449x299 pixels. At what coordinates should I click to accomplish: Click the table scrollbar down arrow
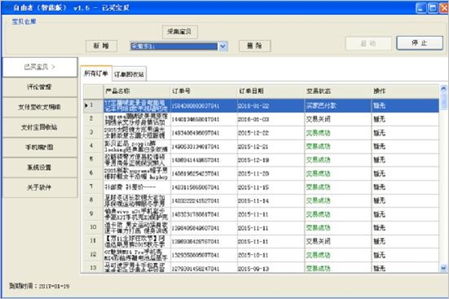tap(443, 268)
